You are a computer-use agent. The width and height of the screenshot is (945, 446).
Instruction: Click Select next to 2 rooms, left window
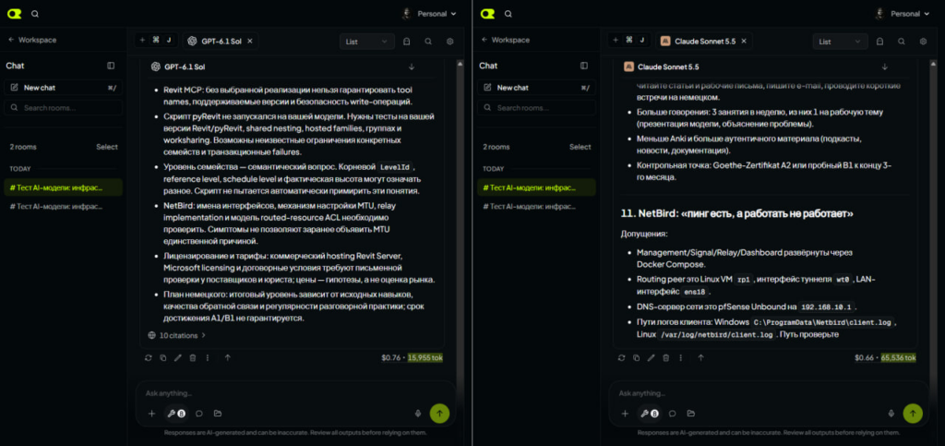(107, 147)
